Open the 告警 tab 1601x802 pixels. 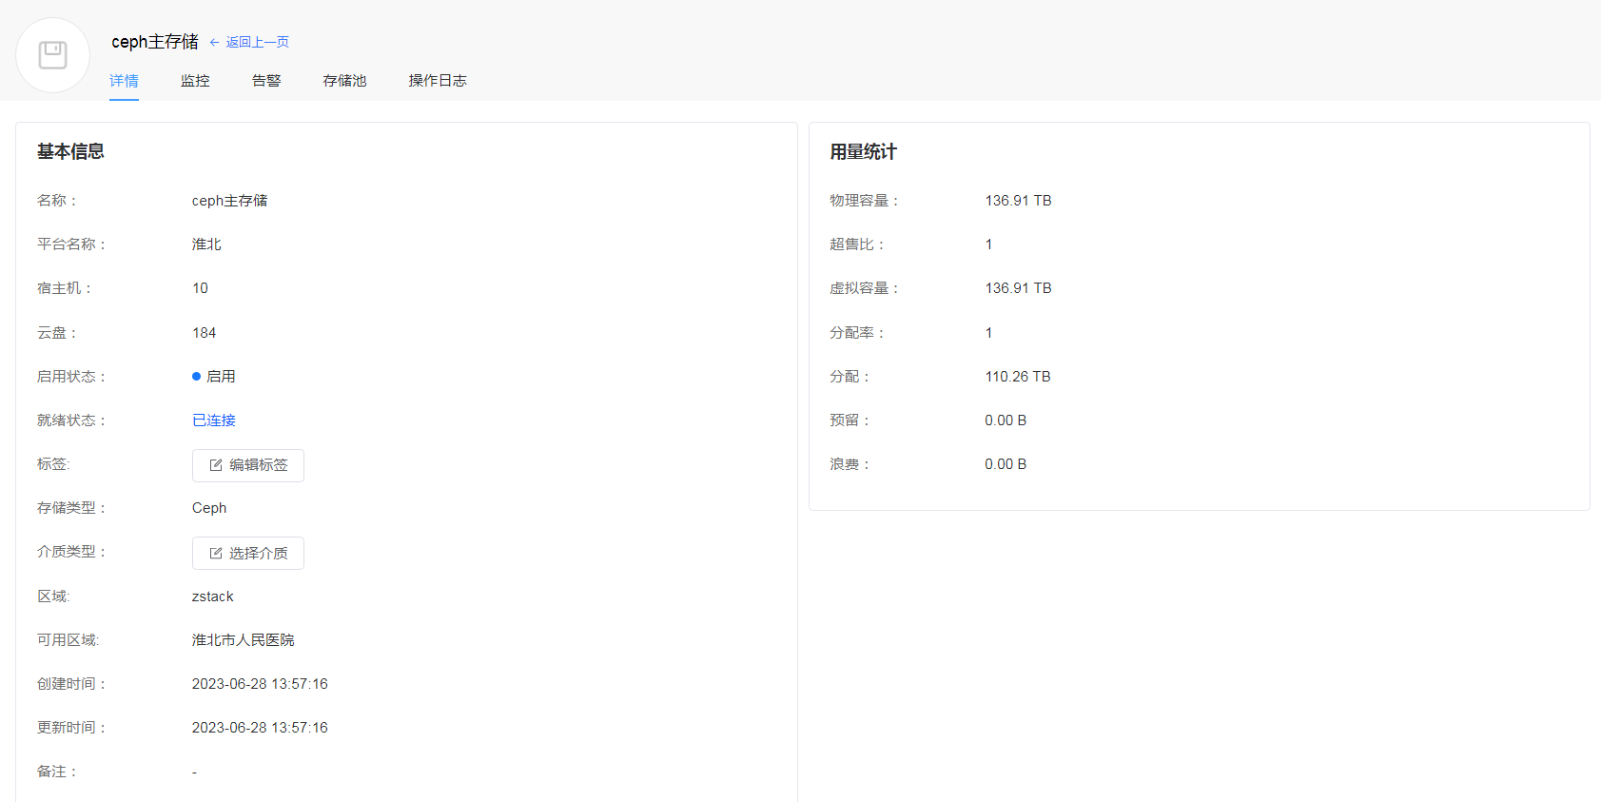(266, 81)
